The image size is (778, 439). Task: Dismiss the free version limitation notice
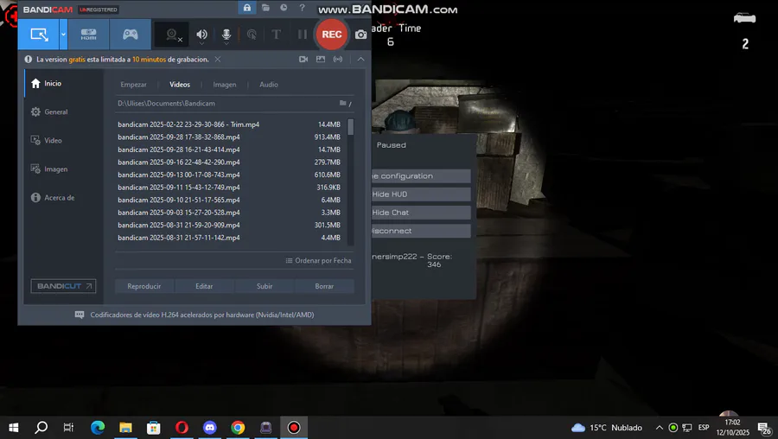pyautogui.click(x=217, y=59)
